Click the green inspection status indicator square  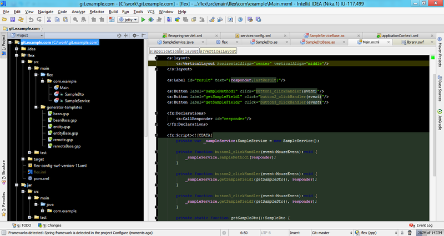point(432,58)
